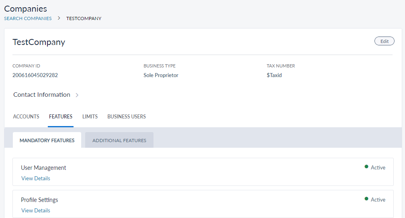405x218 pixels.
Task: Click the $Taxid tax number value
Action: coord(274,75)
